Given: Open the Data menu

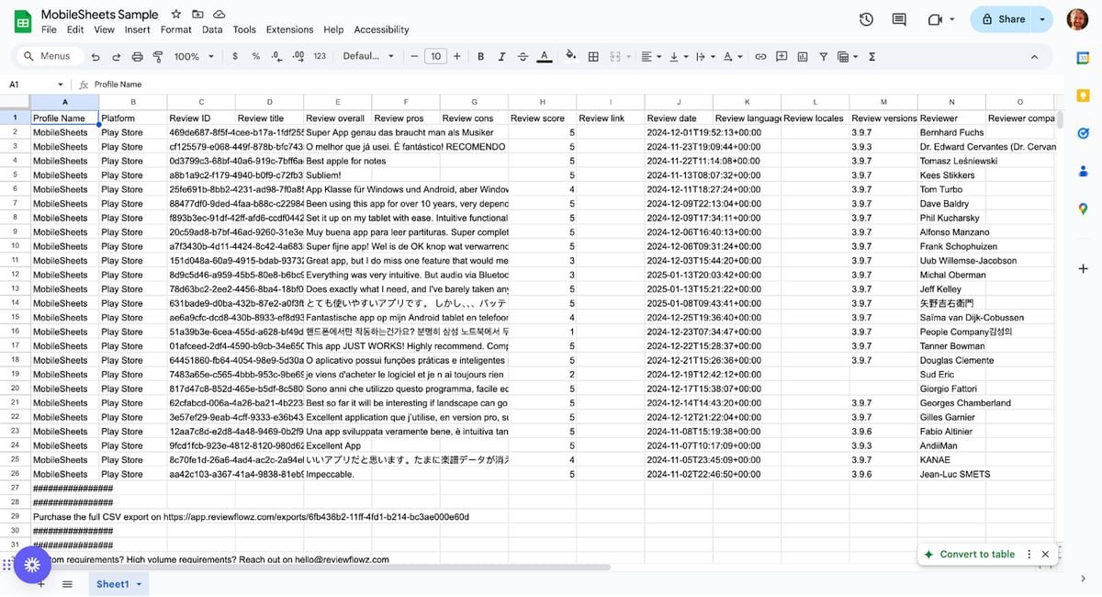Looking at the screenshot, I should click(x=212, y=29).
